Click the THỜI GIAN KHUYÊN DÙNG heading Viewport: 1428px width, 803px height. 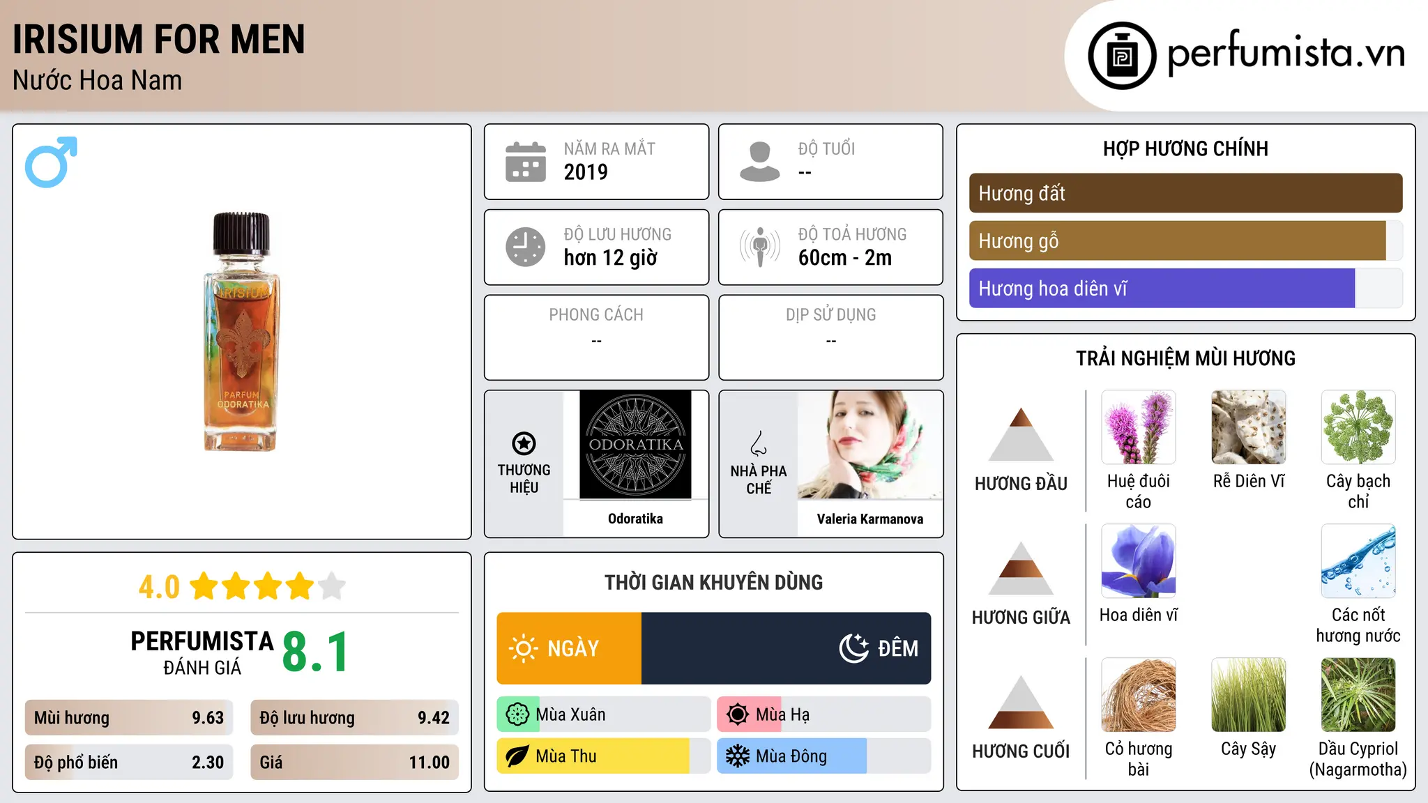pos(713,582)
